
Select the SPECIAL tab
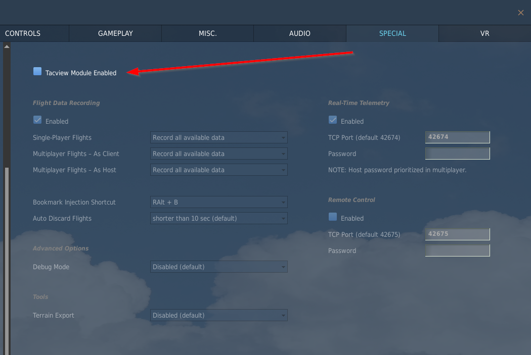click(x=392, y=33)
